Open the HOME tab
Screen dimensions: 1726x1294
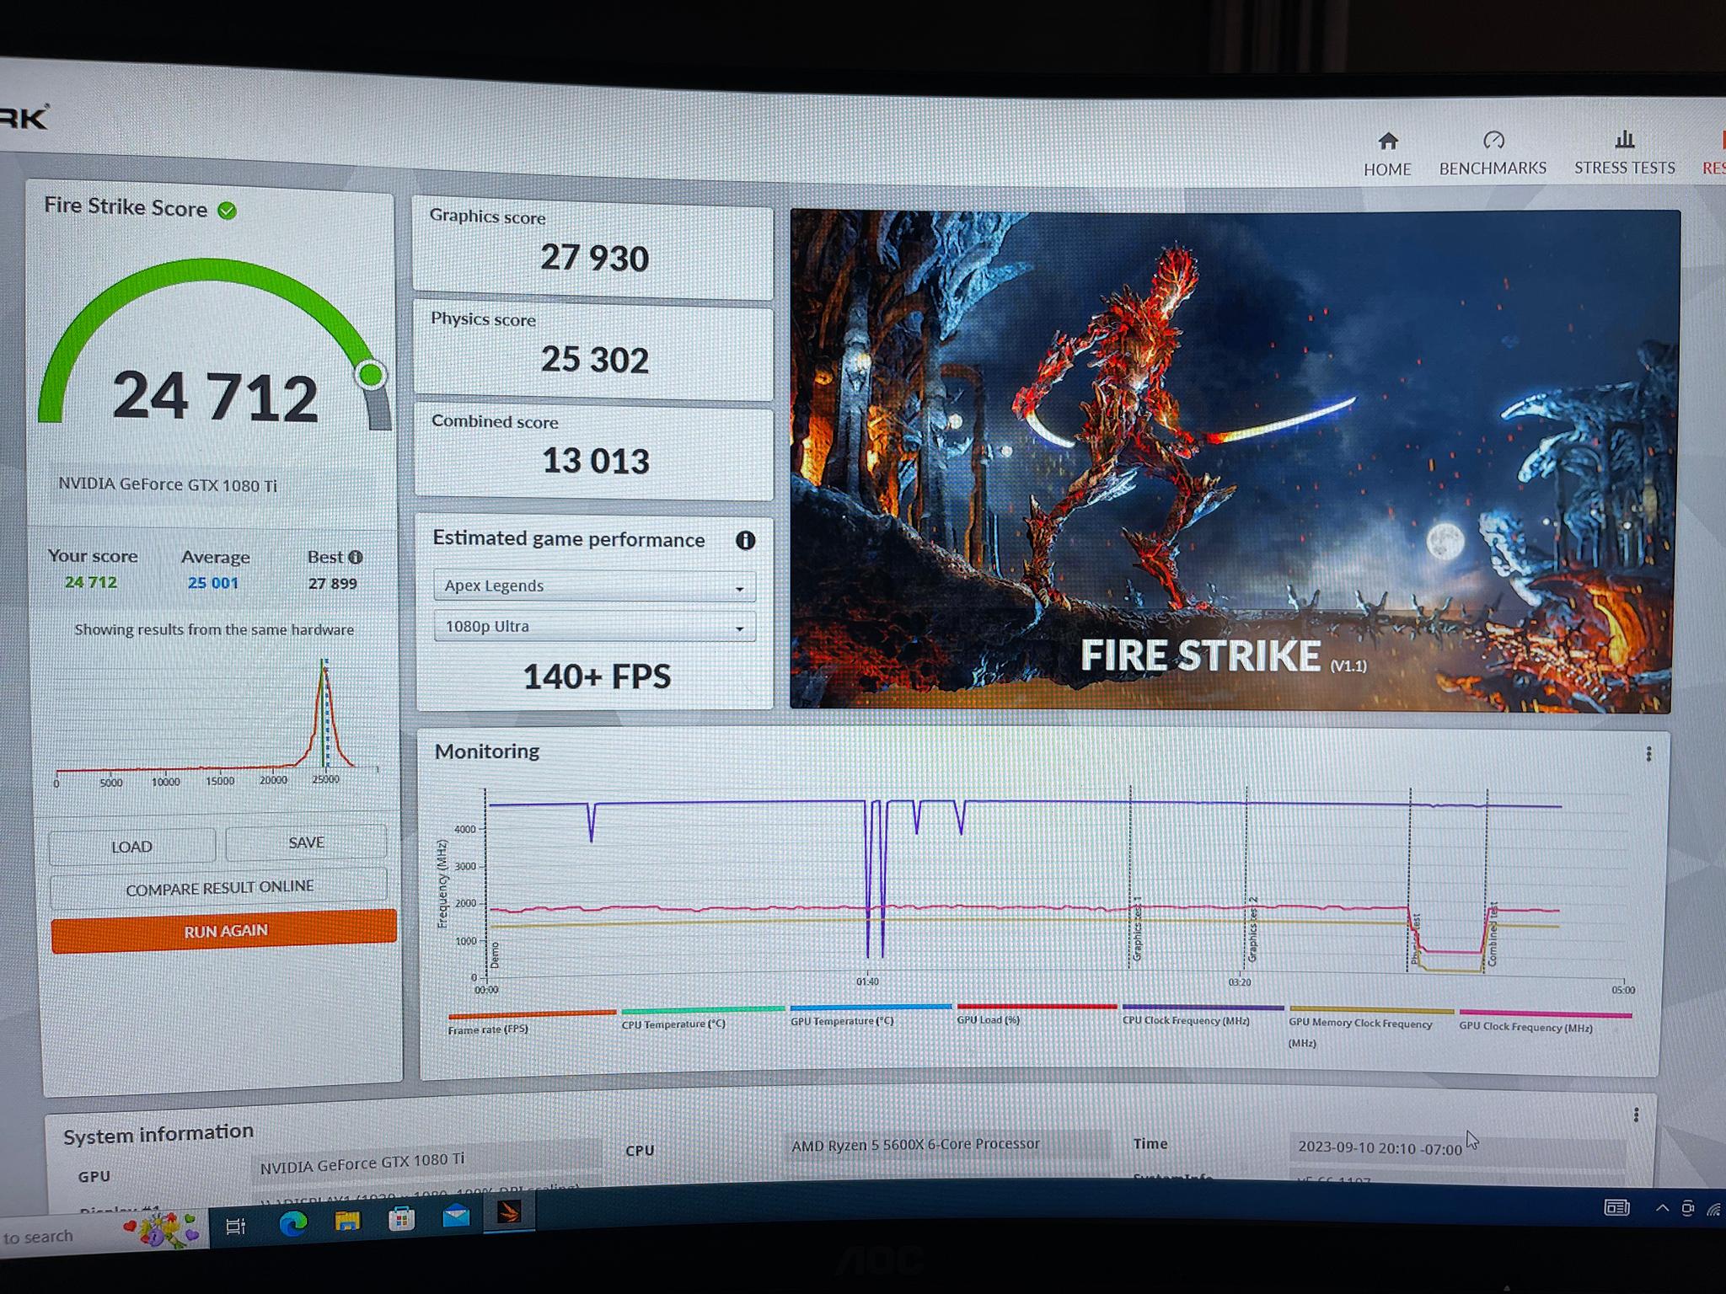(1387, 154)
